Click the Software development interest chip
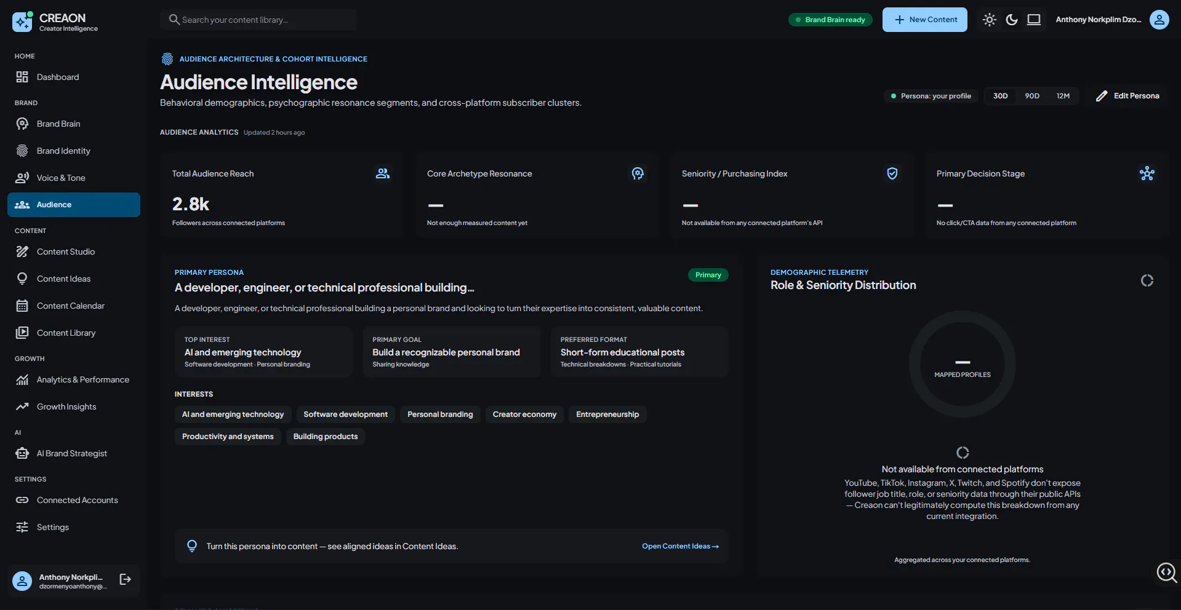The height and width of the screenshot is (610, 1181). pyautogui.click(x=345, y=414)
